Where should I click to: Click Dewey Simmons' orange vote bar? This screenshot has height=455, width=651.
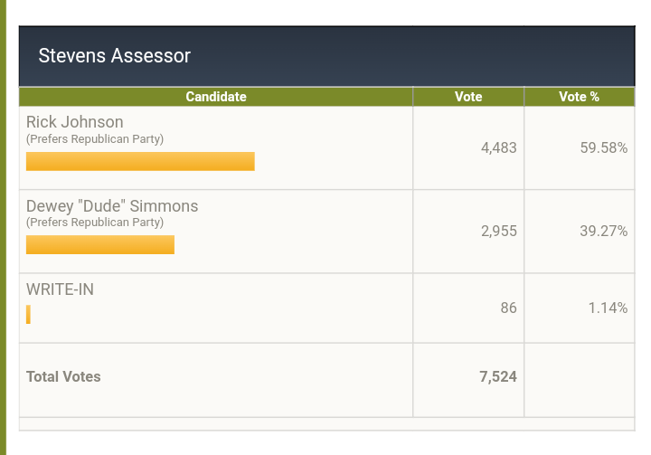(x=100, y=245)
